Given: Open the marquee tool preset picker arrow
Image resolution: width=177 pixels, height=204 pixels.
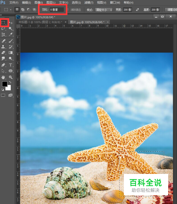Looking at the screenshot, I should (11, 10).
